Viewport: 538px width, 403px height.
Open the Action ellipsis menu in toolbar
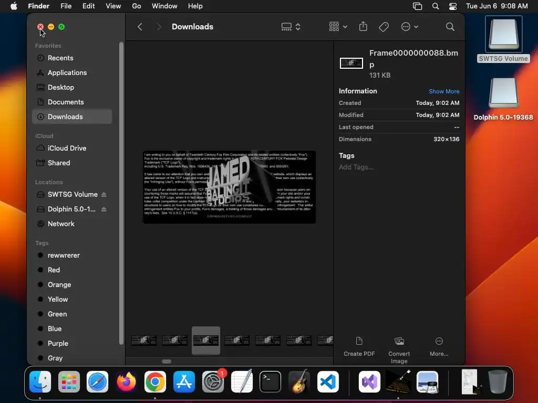(x=409, y=27)
